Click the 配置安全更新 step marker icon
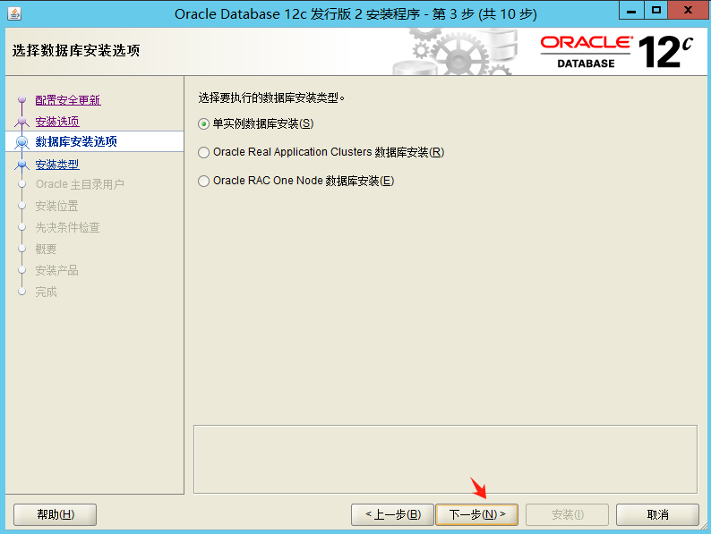 pyautogui.click(x=21, y=99)
